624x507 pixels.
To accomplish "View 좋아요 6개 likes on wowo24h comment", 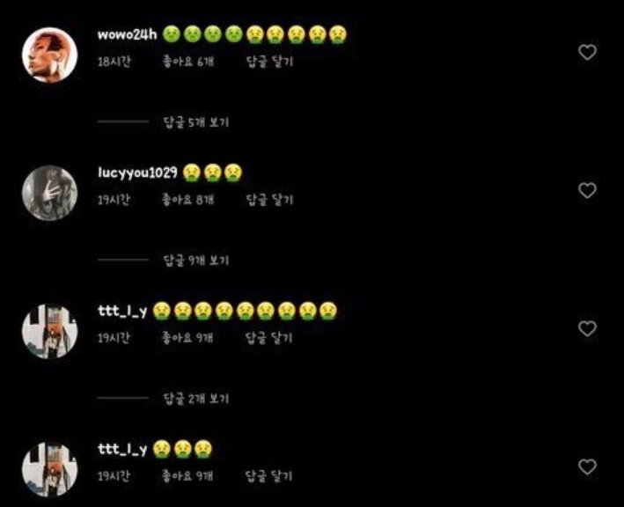I will (x=187, y=62).
